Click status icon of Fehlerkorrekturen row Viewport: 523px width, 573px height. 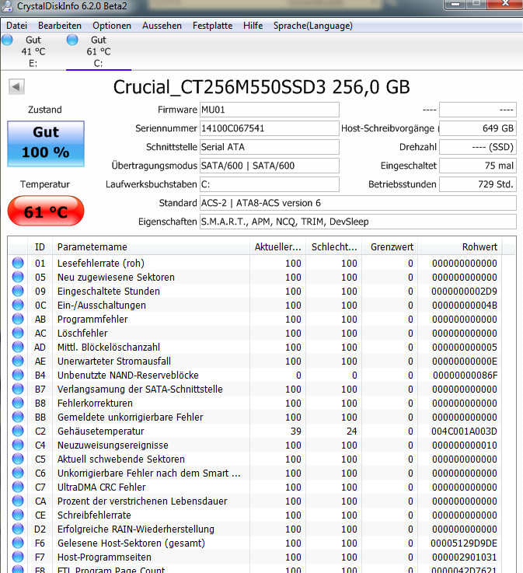18,403
